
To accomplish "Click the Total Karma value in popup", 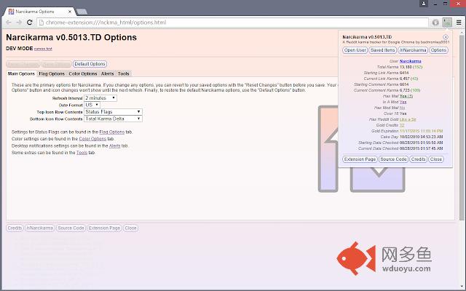I will click(x=411, y=67).
